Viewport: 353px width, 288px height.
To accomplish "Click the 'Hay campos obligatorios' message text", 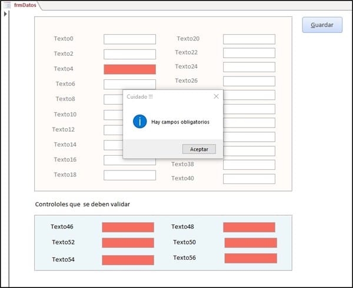I will [x=181, y=122].
